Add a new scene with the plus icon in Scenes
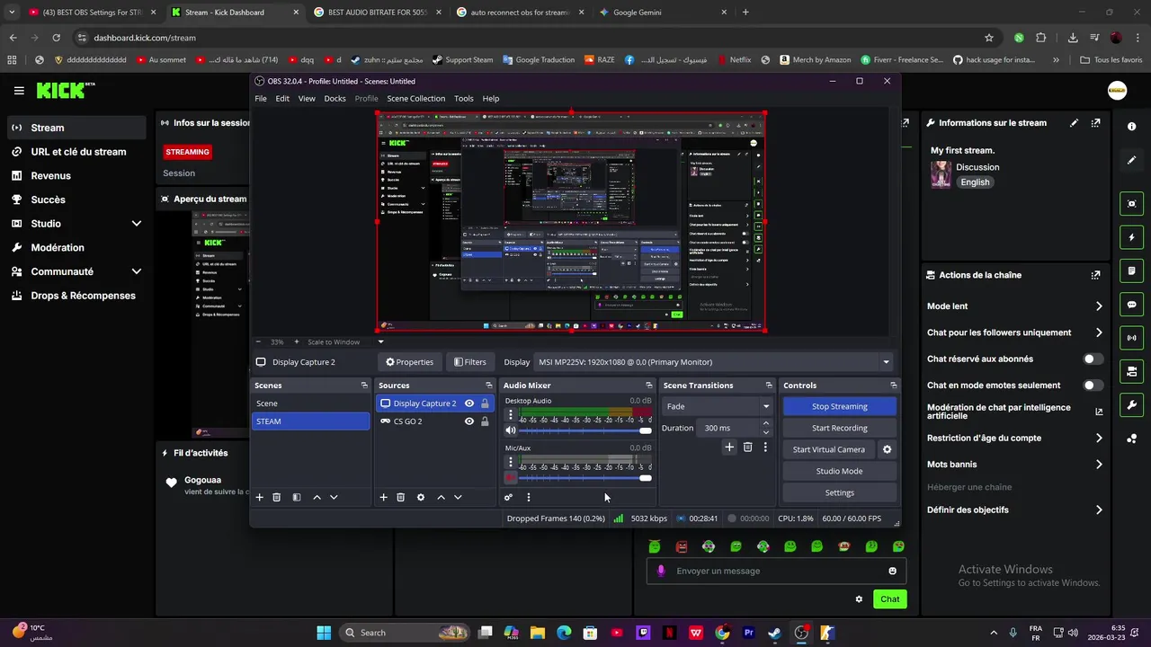Image resolution: width=1151 pixels, height=647 pixels. point(260,497)
